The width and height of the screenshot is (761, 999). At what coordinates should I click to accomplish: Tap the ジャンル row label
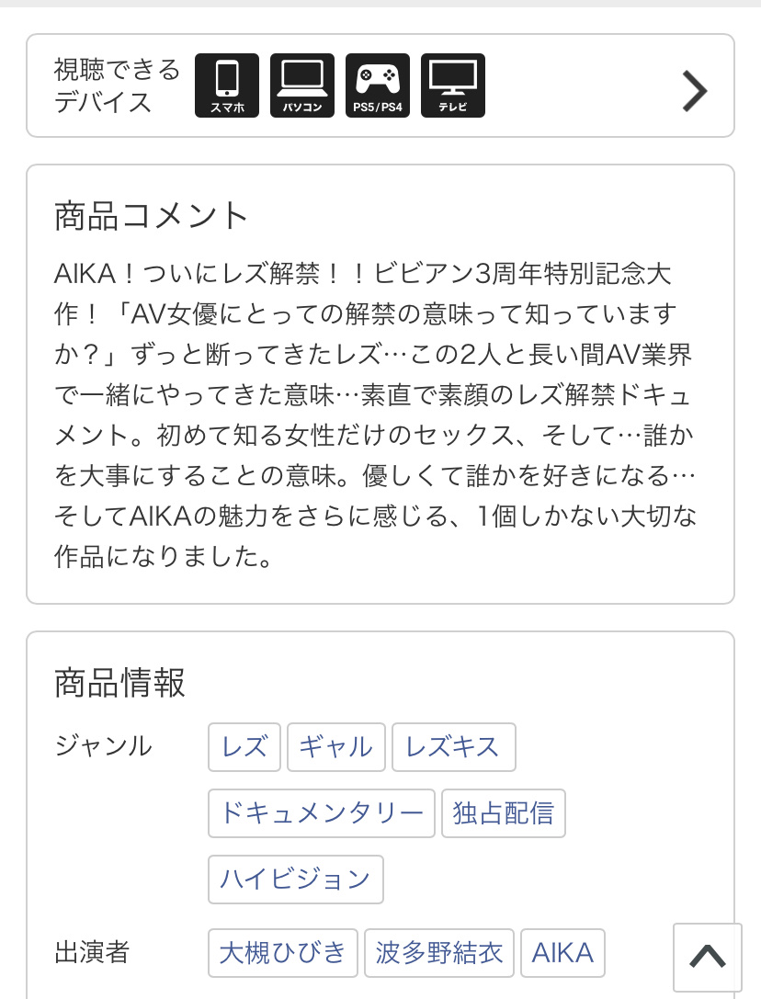[103, 745]
